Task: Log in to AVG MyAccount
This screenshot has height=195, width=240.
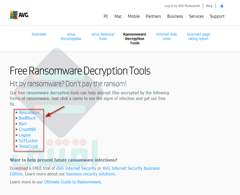Action: 182,6
